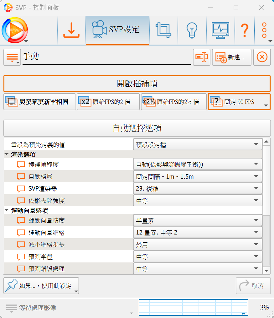Open the 預測半徑 dropdown

(198, 256)
